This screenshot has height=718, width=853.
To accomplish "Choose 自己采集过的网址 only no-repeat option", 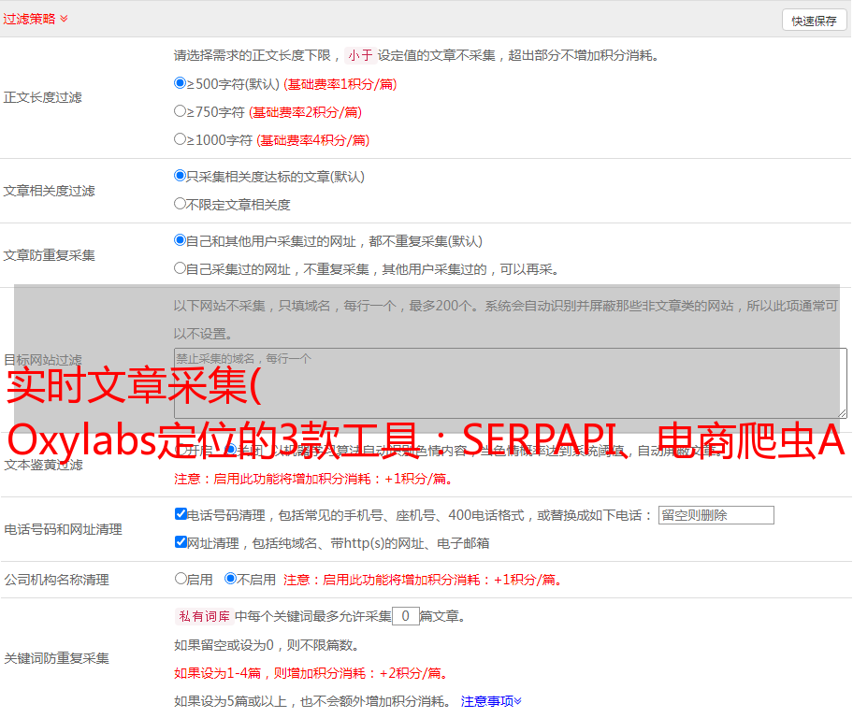I will click(x=181, y=268).
